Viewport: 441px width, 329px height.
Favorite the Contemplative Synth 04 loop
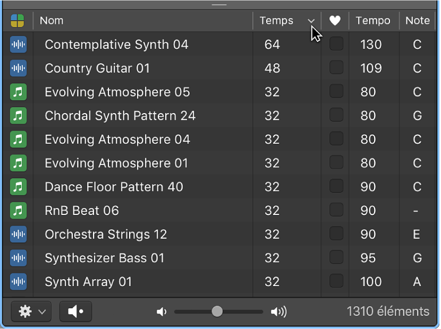click(336, 44)
